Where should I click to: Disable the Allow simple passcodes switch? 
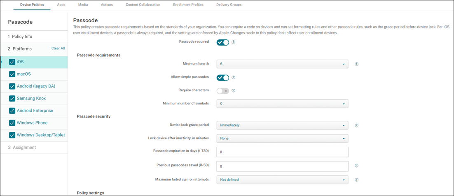(x=222, y=77)
